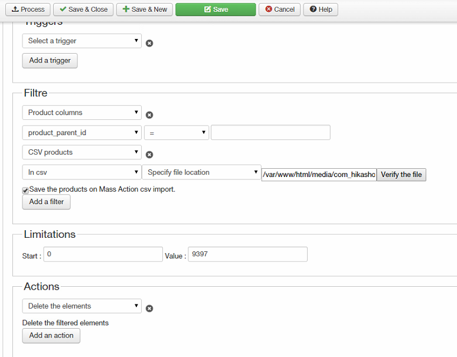The width and height of the screenshot is (457, 357).
Task: Remove the trigger row with the x icon
Action: click(x=149, y=43)
